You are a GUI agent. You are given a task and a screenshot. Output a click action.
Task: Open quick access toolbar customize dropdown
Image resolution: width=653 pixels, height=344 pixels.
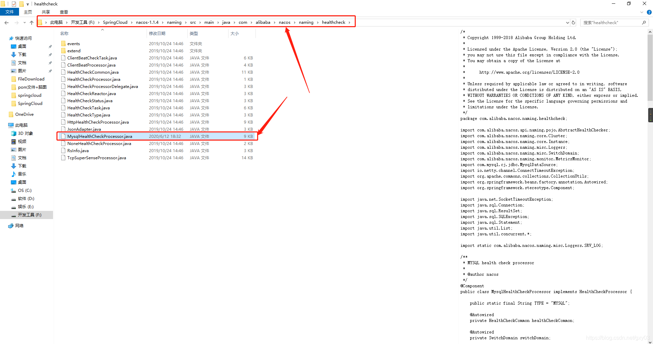(x=28, y=4)
